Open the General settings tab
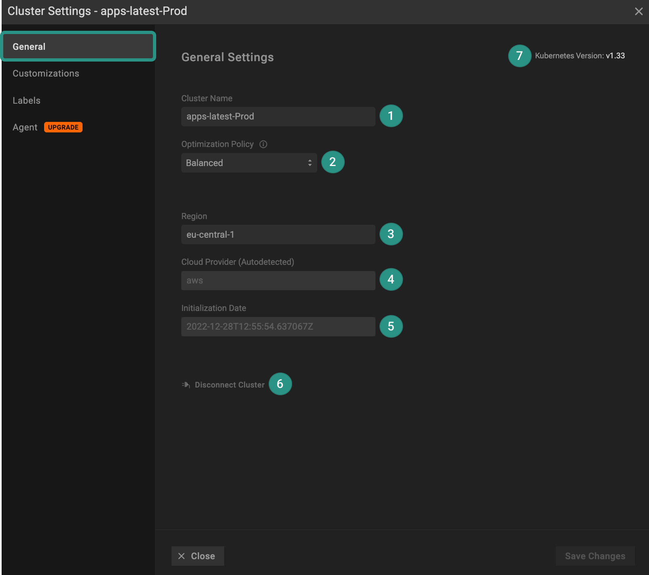 point(78,47)
